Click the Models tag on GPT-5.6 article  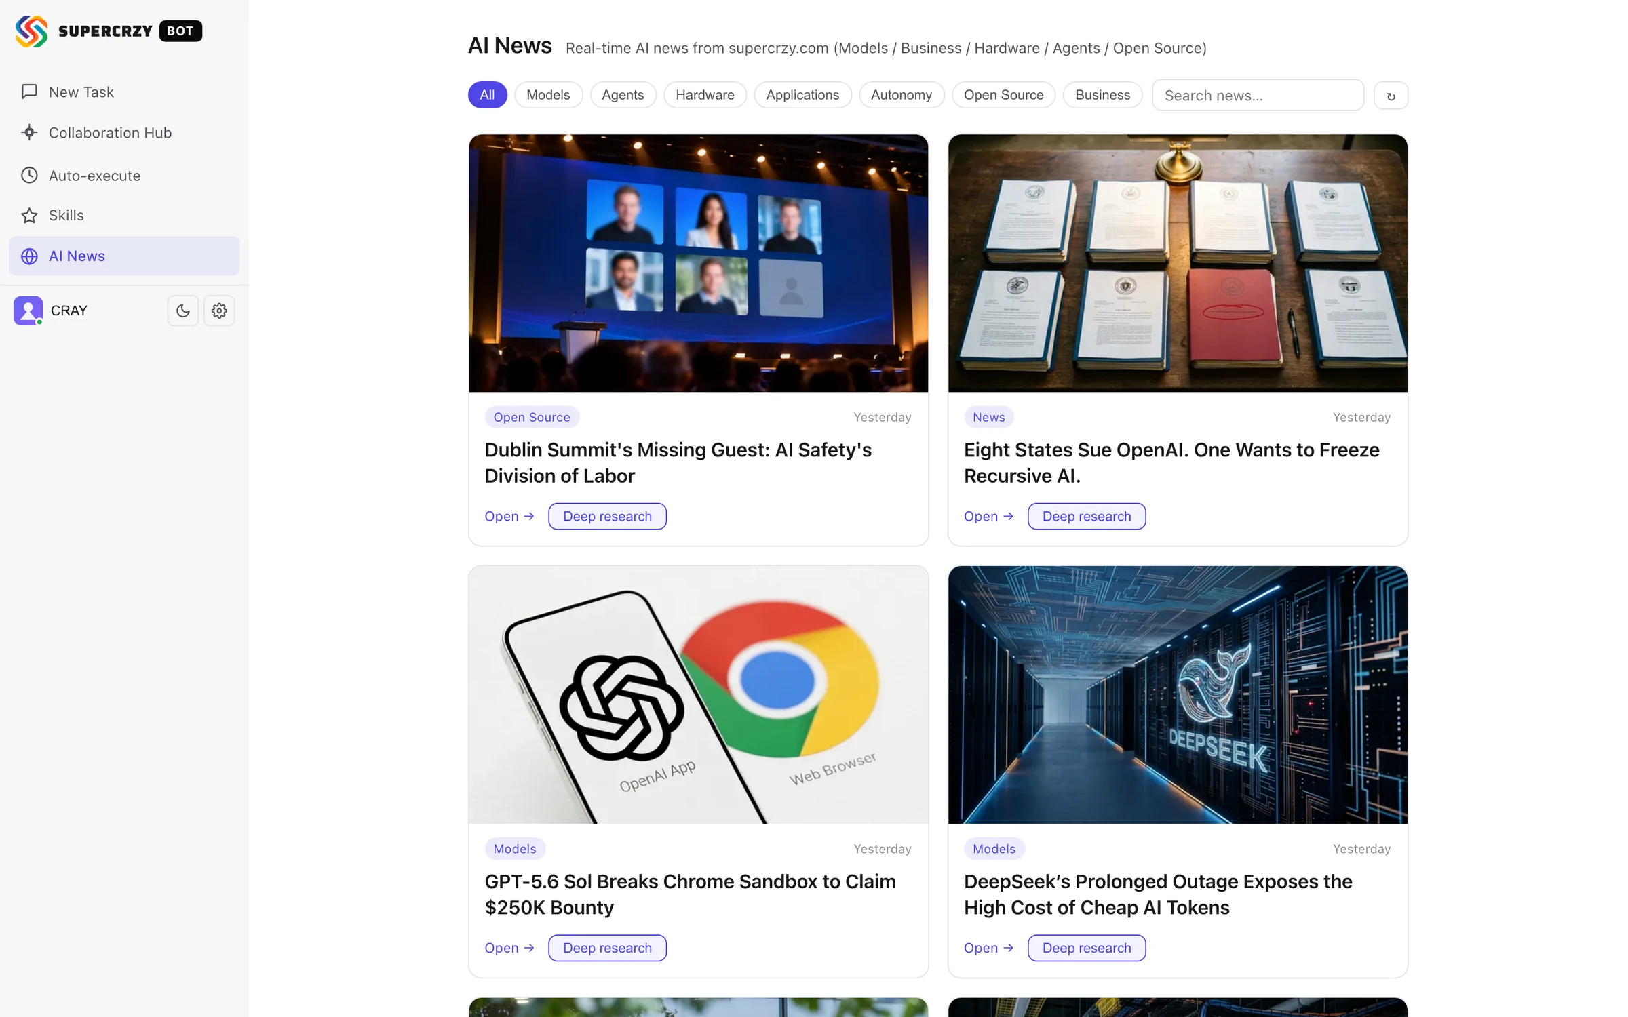515,849
